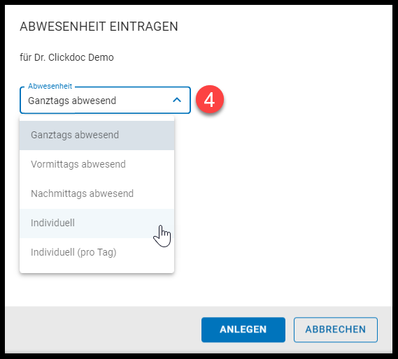Open the Abwesenheit combo box field

pyautogui.click(x=105, y=100)
